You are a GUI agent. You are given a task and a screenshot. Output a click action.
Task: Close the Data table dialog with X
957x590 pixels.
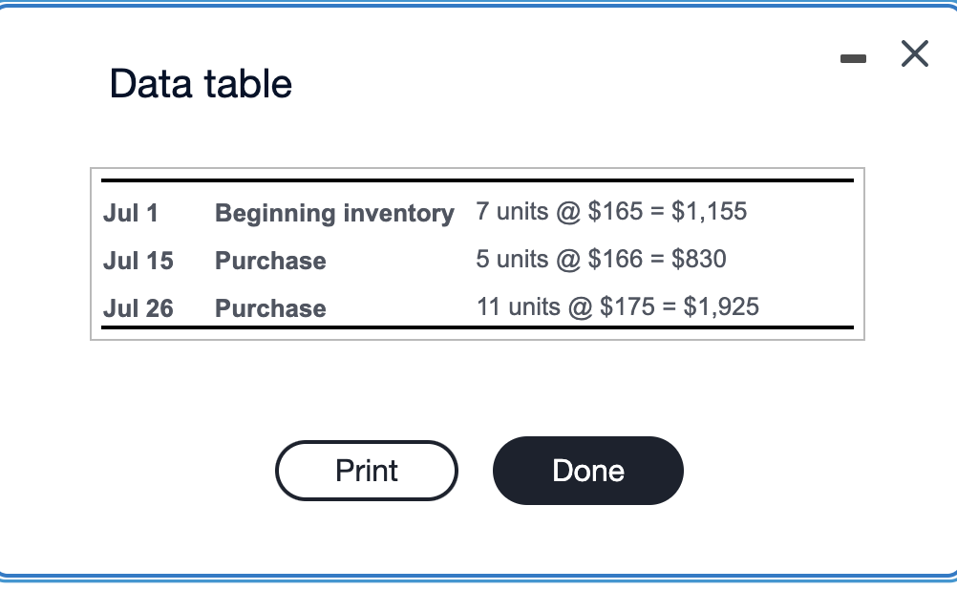(x=914, y=55)
